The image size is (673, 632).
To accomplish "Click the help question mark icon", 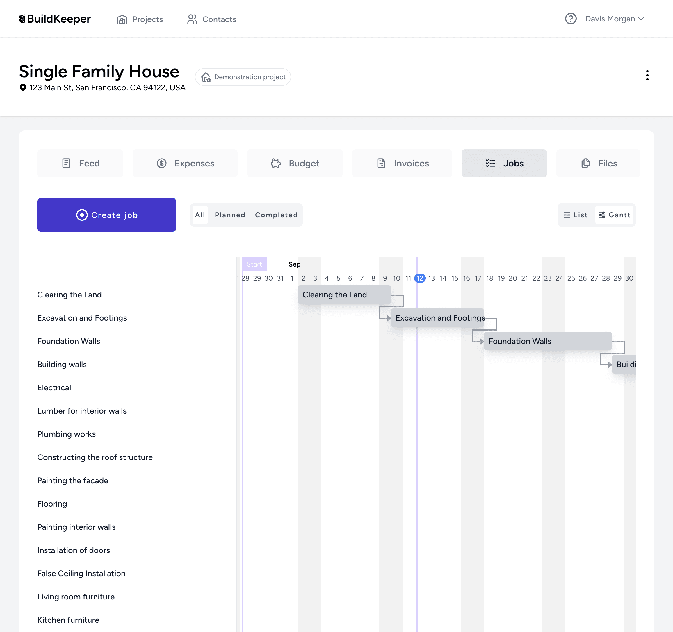I will [x=571, y=19].
